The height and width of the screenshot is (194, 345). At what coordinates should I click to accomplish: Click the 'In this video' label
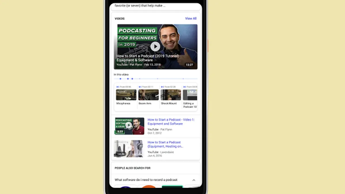121,74
